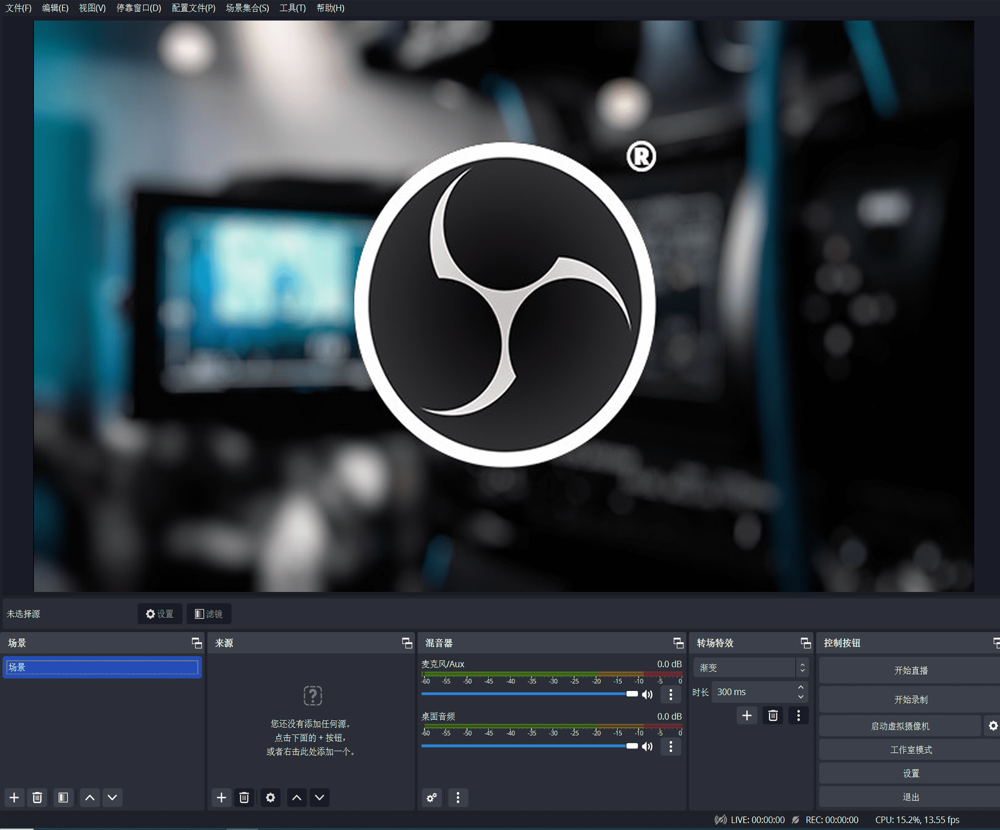Viewport: 1000px width, 830px height.
Task: Open the 工具(T) menu
Action: coord(292,8)
